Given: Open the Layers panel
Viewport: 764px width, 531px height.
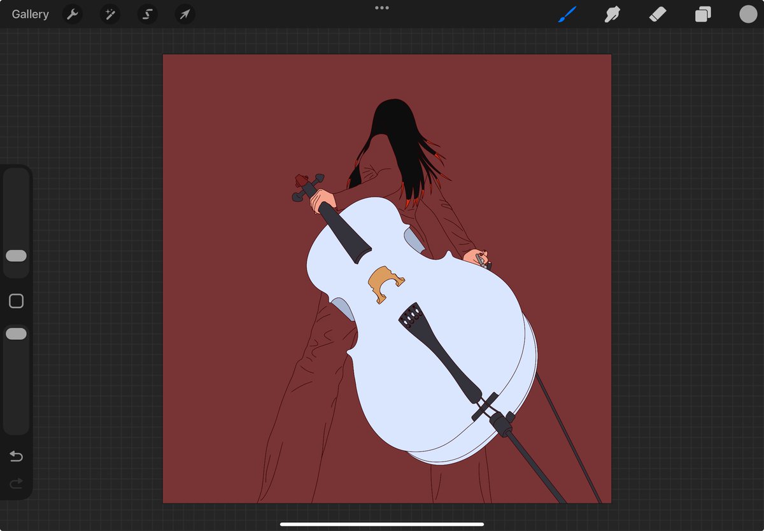Looking at the screenshot, I should [x=703, y=14].
